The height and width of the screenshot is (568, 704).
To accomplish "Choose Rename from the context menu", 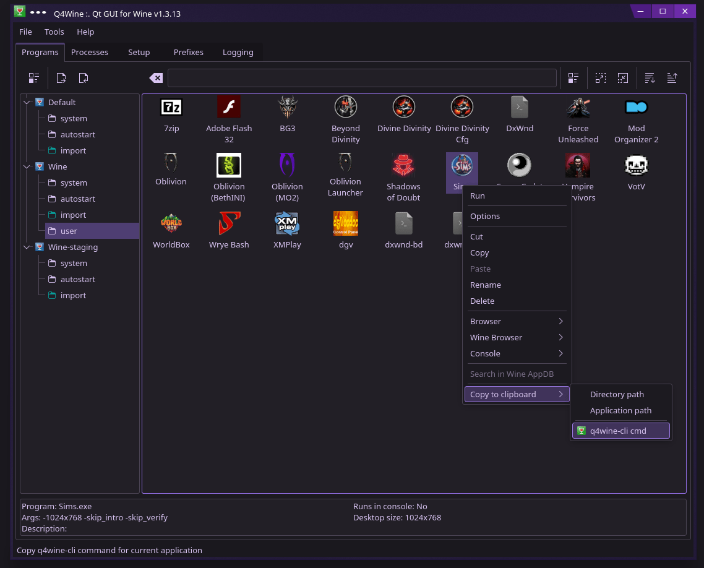I will point(517,285).
